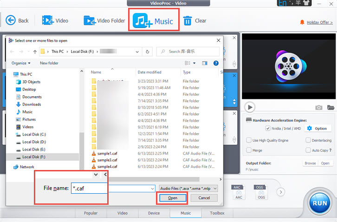
Task: Select Pictures in navigation pane
Action: click(x=29, y=119)
